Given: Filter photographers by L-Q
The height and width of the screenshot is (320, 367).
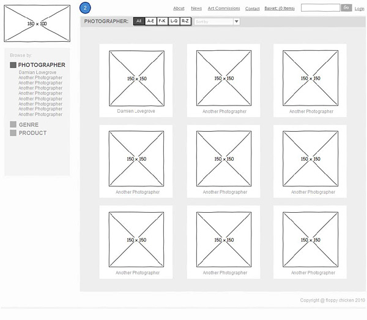Looking at the screenshot, I should [174, 21].
